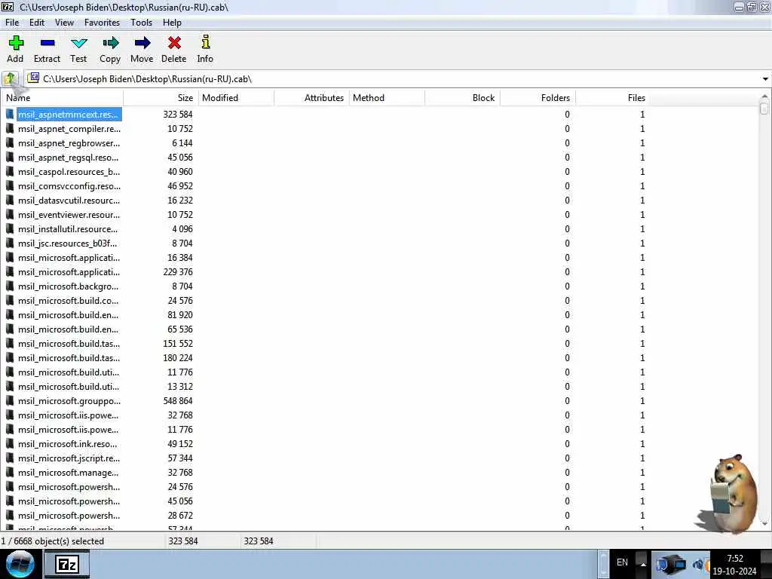The height and width of the screenshot is (579, 772).
Task: Click folder icon of msil_eventviewer.resour... row
Action: click(10, 215)
